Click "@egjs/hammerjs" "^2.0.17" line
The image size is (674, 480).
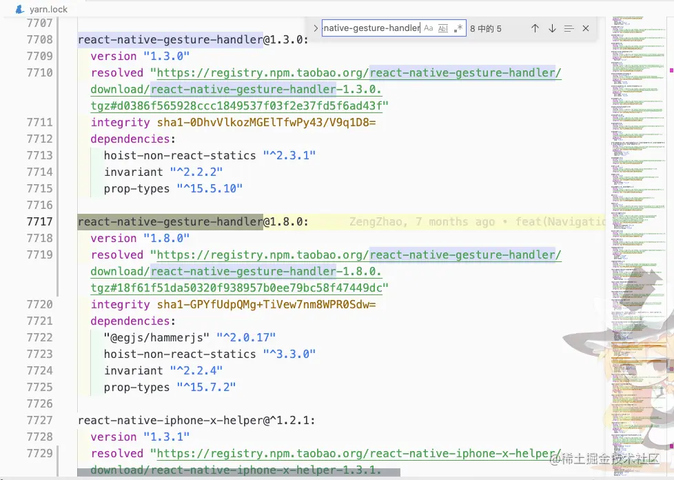(190, 338)
